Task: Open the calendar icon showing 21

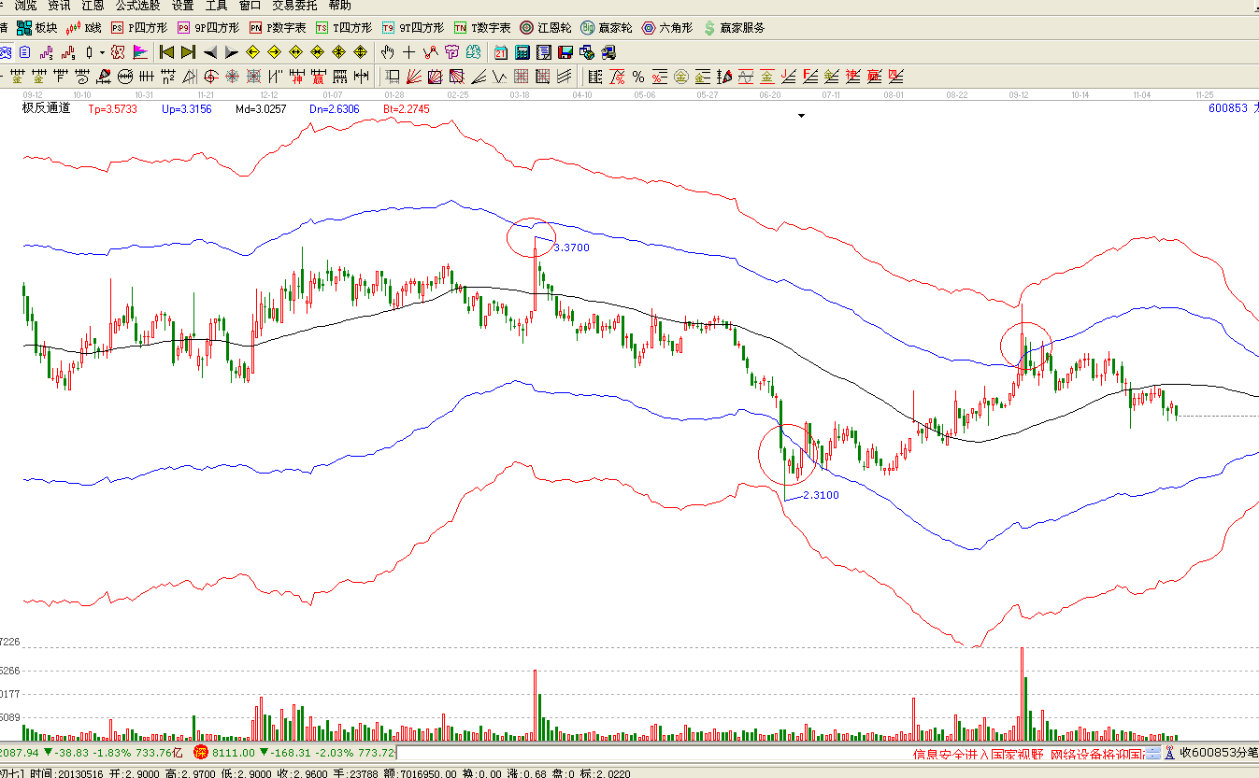Action: coord(501,52)
